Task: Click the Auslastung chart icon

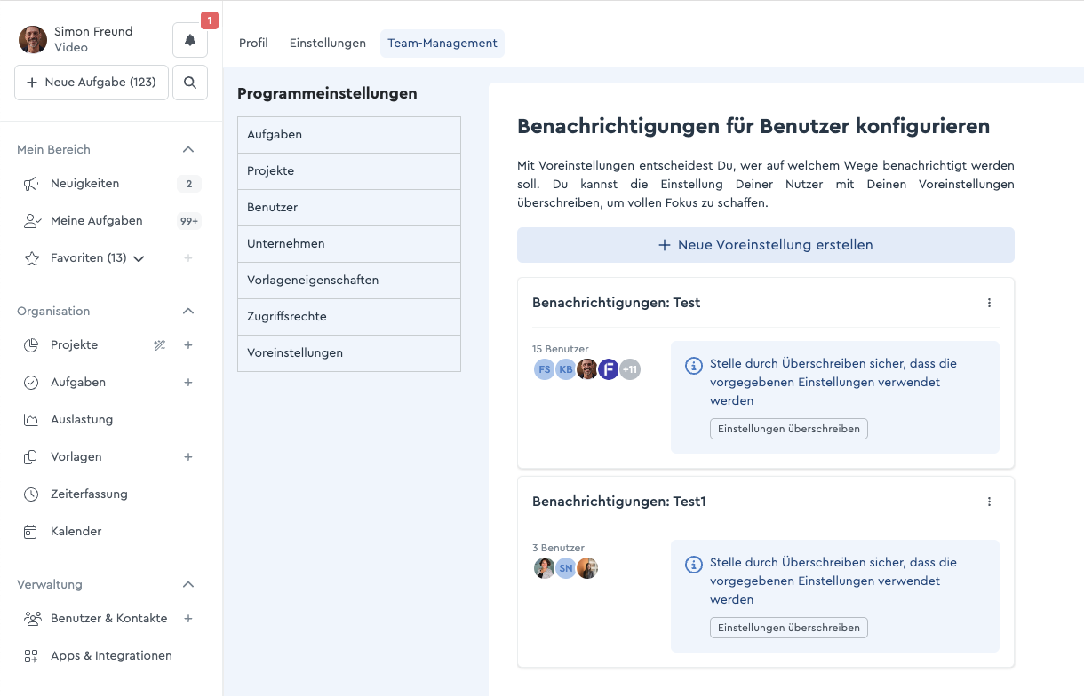Action: point(31,420)
